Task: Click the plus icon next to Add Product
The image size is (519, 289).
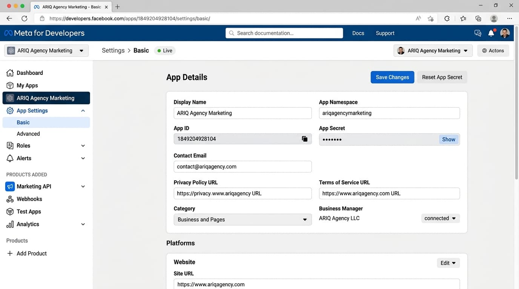Action: (x=10, y=253)
